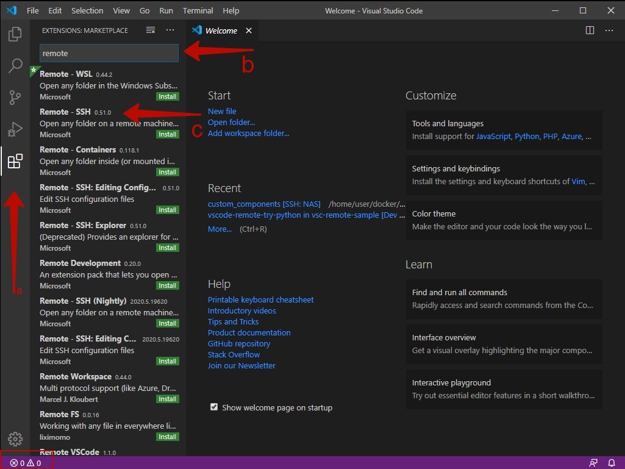The height and width of the screenshot is (469, 625).
Task: Open the Selection menu
Action: 87,11
